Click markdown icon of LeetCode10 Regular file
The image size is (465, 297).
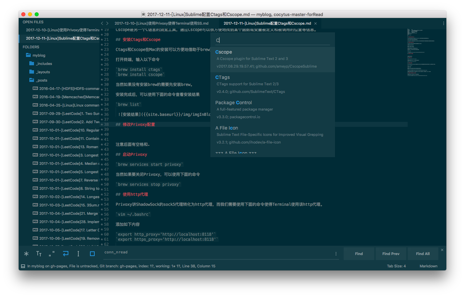(x=35, y=130)
